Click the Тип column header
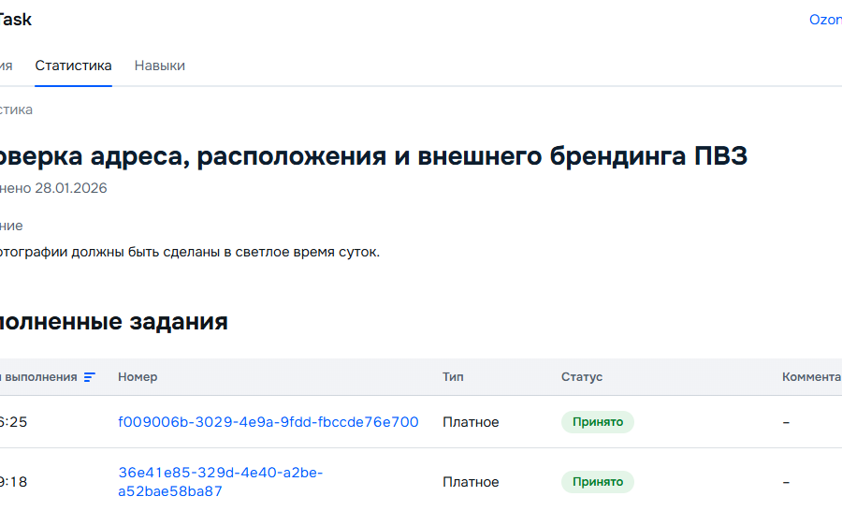This screenshot has width=842, height=511. coord(453,376)
